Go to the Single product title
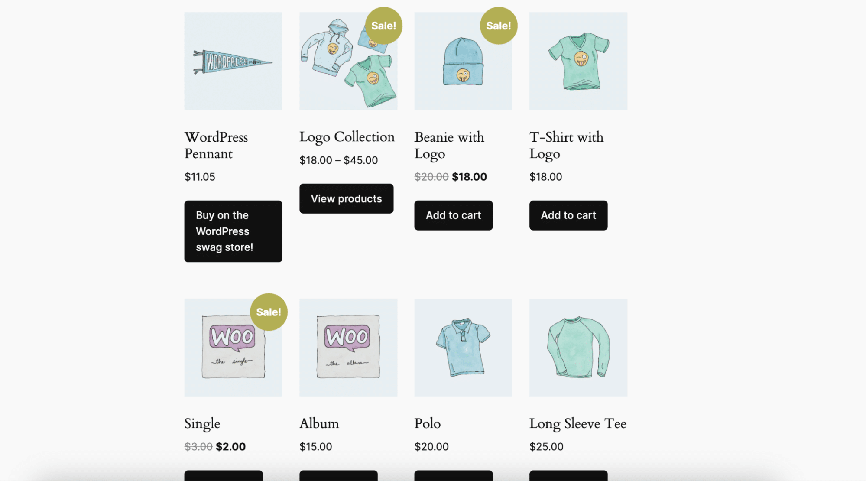The width and height of the screenshot is (866, 481). click(202, 423)
